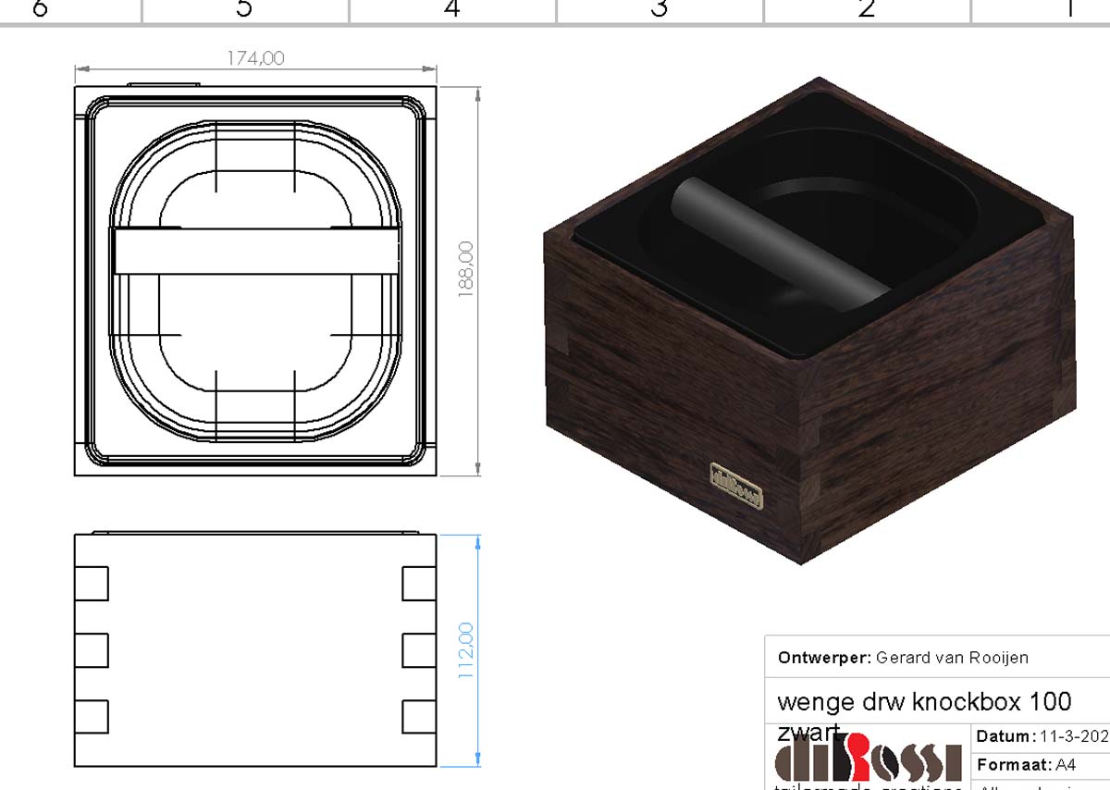1110x790 pixels.
Task: Select the bottom-right finger joint in front view
Action: click(419, 717)
